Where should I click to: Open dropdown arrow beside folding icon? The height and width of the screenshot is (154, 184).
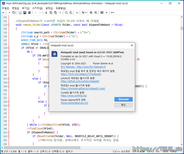(x=86, y=12)
